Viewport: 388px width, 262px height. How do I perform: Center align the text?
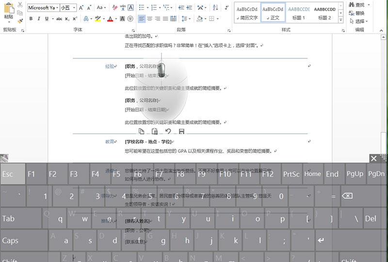(150, 18)
